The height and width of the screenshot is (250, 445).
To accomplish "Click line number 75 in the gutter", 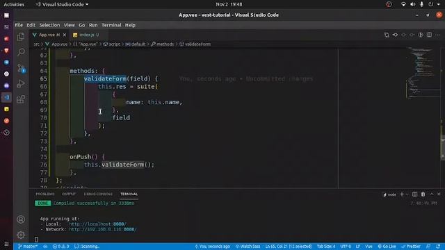I will coord(43,156).
